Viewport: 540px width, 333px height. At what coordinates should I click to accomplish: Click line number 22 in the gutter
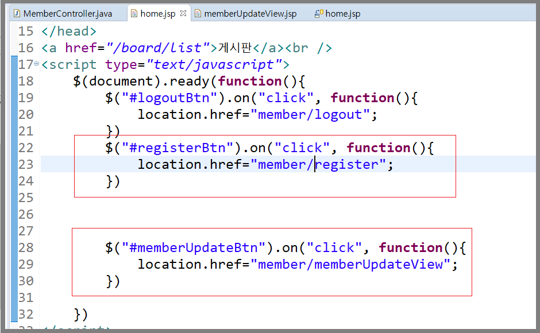tap(26, 148)
